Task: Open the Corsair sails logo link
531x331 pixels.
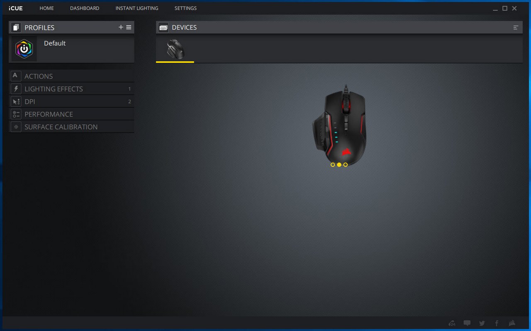Action: [512, 323]
